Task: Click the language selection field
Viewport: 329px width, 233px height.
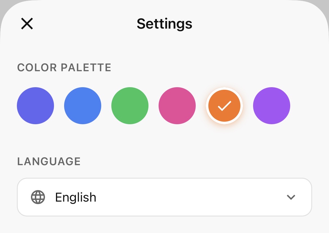Action: point(164,197)
